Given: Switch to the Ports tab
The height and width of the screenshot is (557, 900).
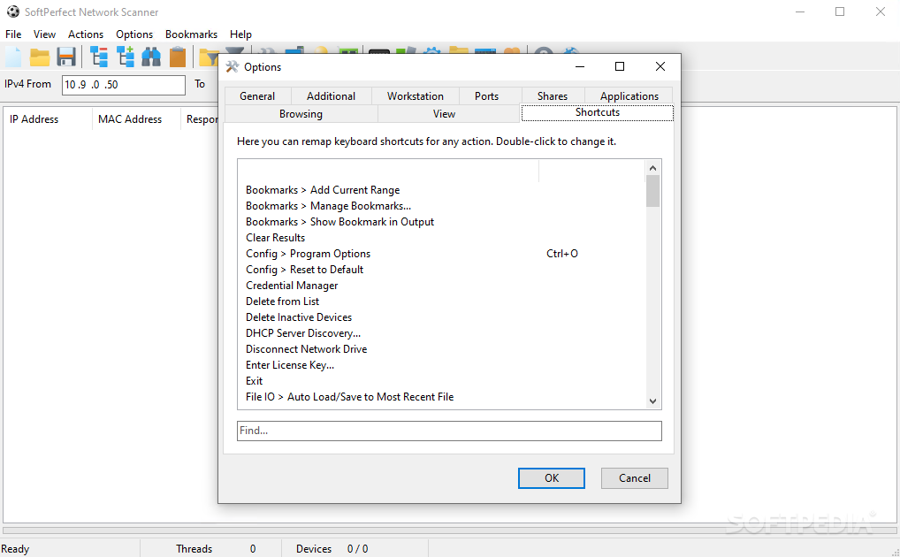Looking at the screenshot, I should pyautogui.click(x=486, y=95).
